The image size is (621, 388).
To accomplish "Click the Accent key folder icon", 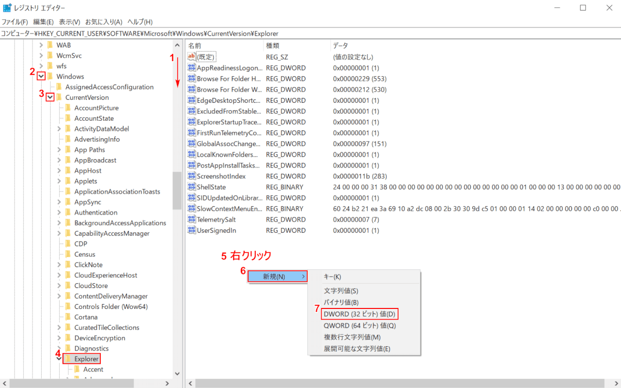I will click(77, 370).
